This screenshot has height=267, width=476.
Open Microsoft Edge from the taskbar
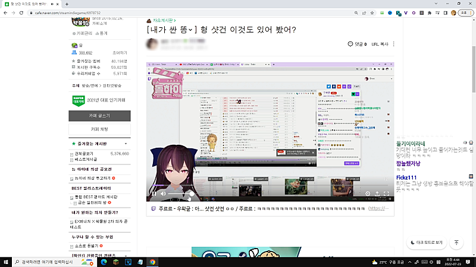point(104,262)
